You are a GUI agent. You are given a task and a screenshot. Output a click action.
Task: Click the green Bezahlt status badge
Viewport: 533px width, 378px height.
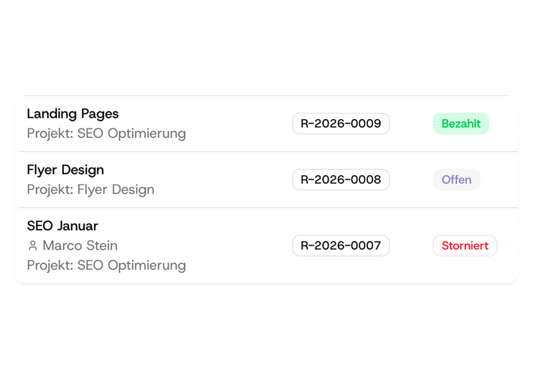click(x=461, y=124)
